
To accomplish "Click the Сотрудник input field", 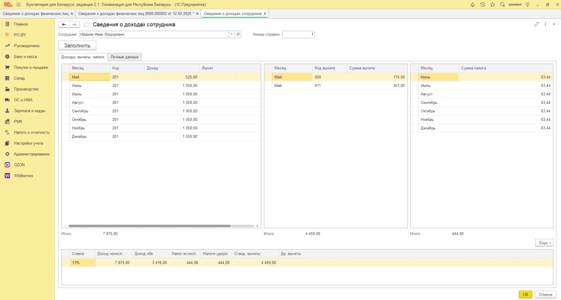I will pyautogui.click(x=154, y=34).
